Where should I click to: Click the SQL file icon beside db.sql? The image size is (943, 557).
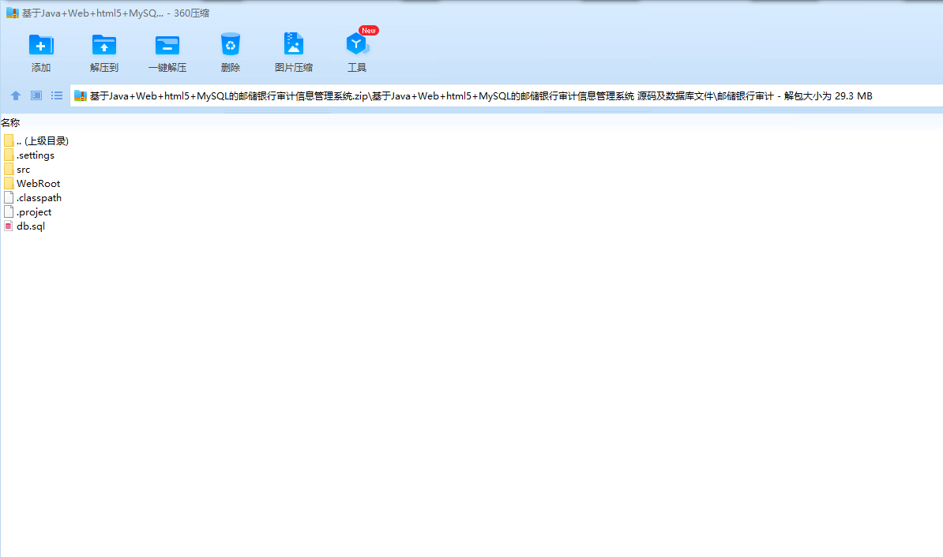coord(9,226)
